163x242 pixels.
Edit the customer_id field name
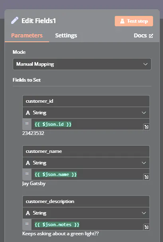[86, 101]
